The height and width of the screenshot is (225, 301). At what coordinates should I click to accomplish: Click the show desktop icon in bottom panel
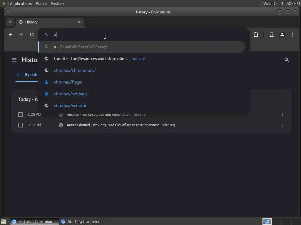point(4,222)
